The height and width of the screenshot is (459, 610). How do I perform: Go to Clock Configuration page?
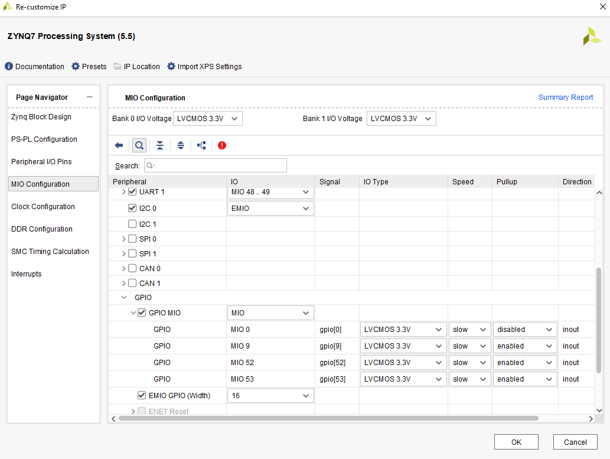(x=43, y=206)
